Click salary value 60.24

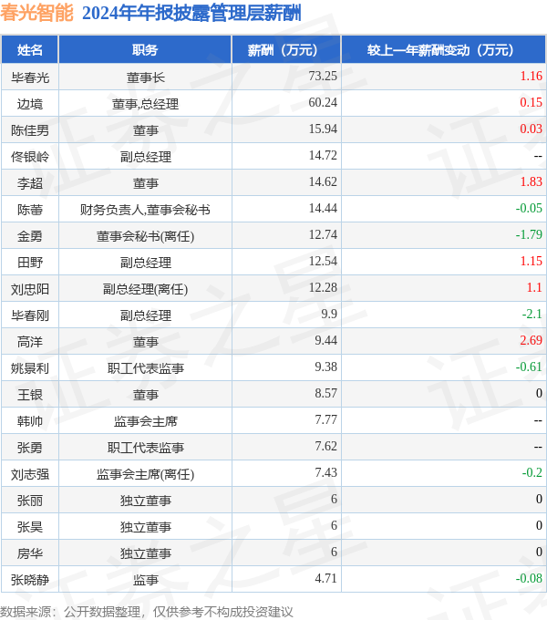point(323,102)
